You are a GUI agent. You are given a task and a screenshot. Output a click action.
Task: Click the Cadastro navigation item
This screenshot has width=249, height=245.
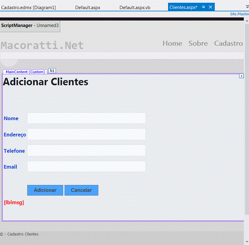[228, 43]
